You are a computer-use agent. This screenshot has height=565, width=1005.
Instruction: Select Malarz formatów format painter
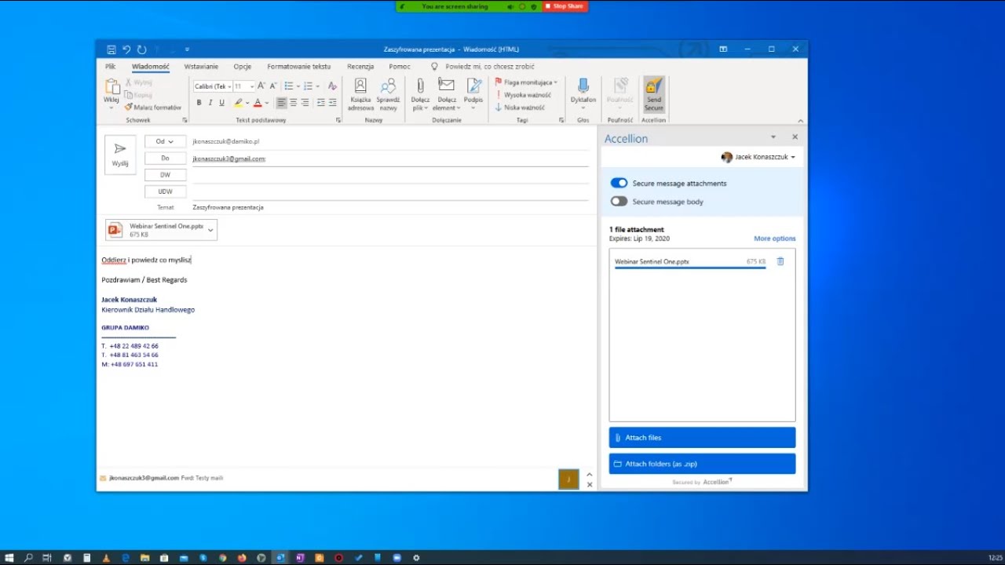[x=153, y=108]
